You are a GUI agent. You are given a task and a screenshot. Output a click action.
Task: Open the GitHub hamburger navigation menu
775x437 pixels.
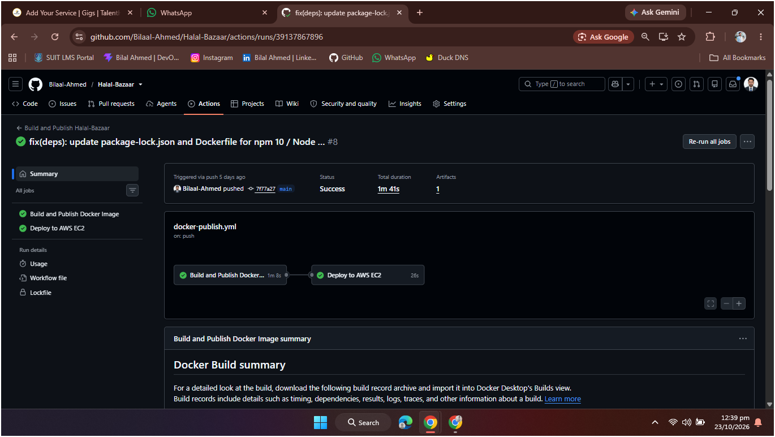(16, 84)
